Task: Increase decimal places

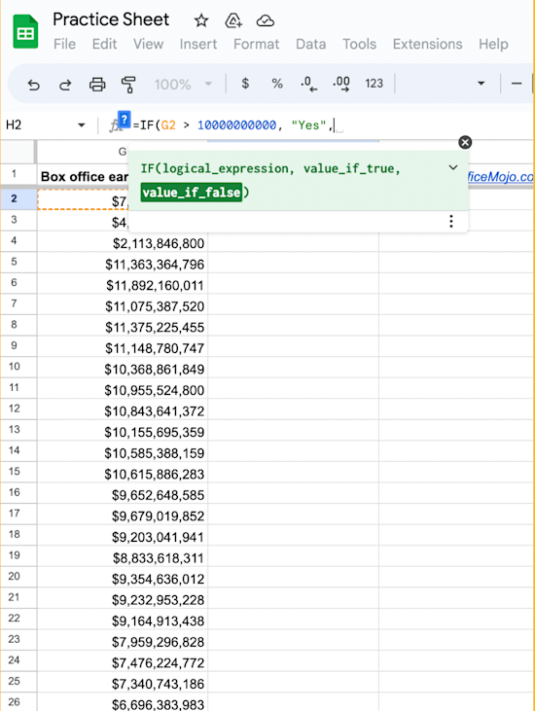Action: (x=341, y=84)
